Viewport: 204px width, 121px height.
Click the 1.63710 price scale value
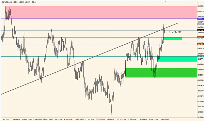(x=201, y=48)
